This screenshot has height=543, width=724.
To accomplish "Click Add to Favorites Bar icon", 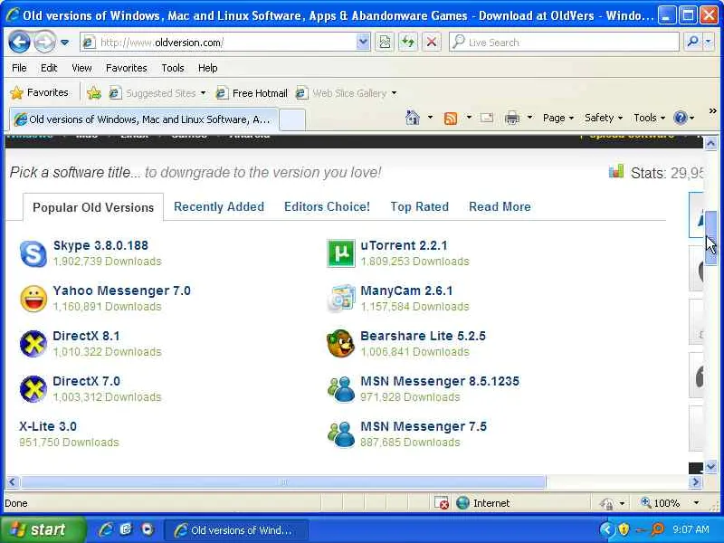I will (94, 93).
